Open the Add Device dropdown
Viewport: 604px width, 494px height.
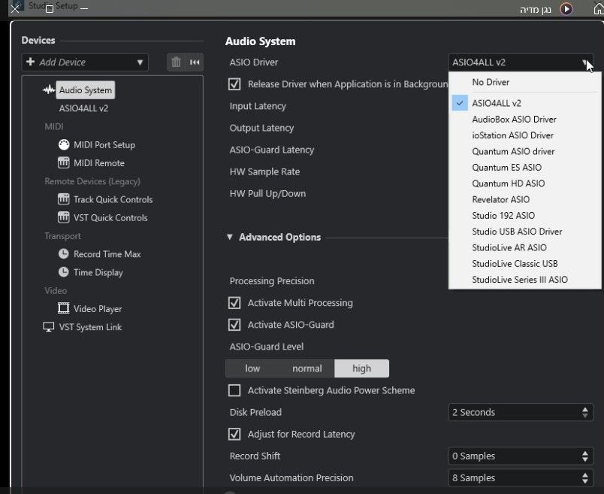tap(85, 62)
